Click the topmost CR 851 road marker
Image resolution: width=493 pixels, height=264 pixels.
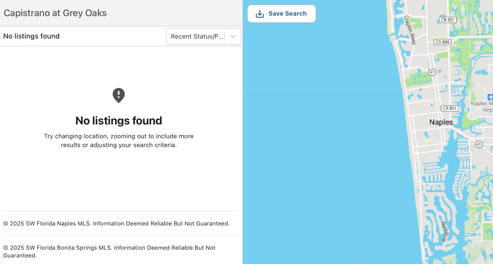pos(448,20)
